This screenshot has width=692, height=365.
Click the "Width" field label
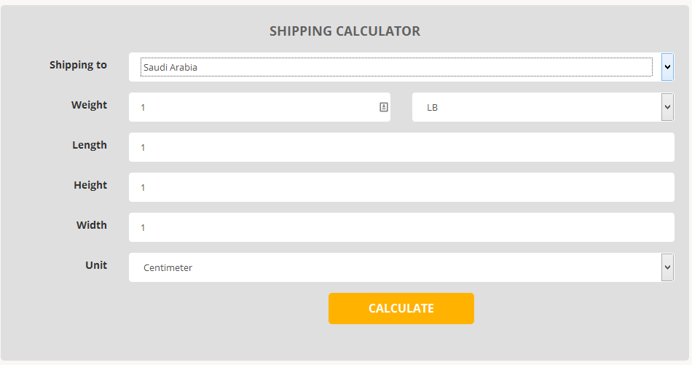pyautogui.click(x=92, y=225)
